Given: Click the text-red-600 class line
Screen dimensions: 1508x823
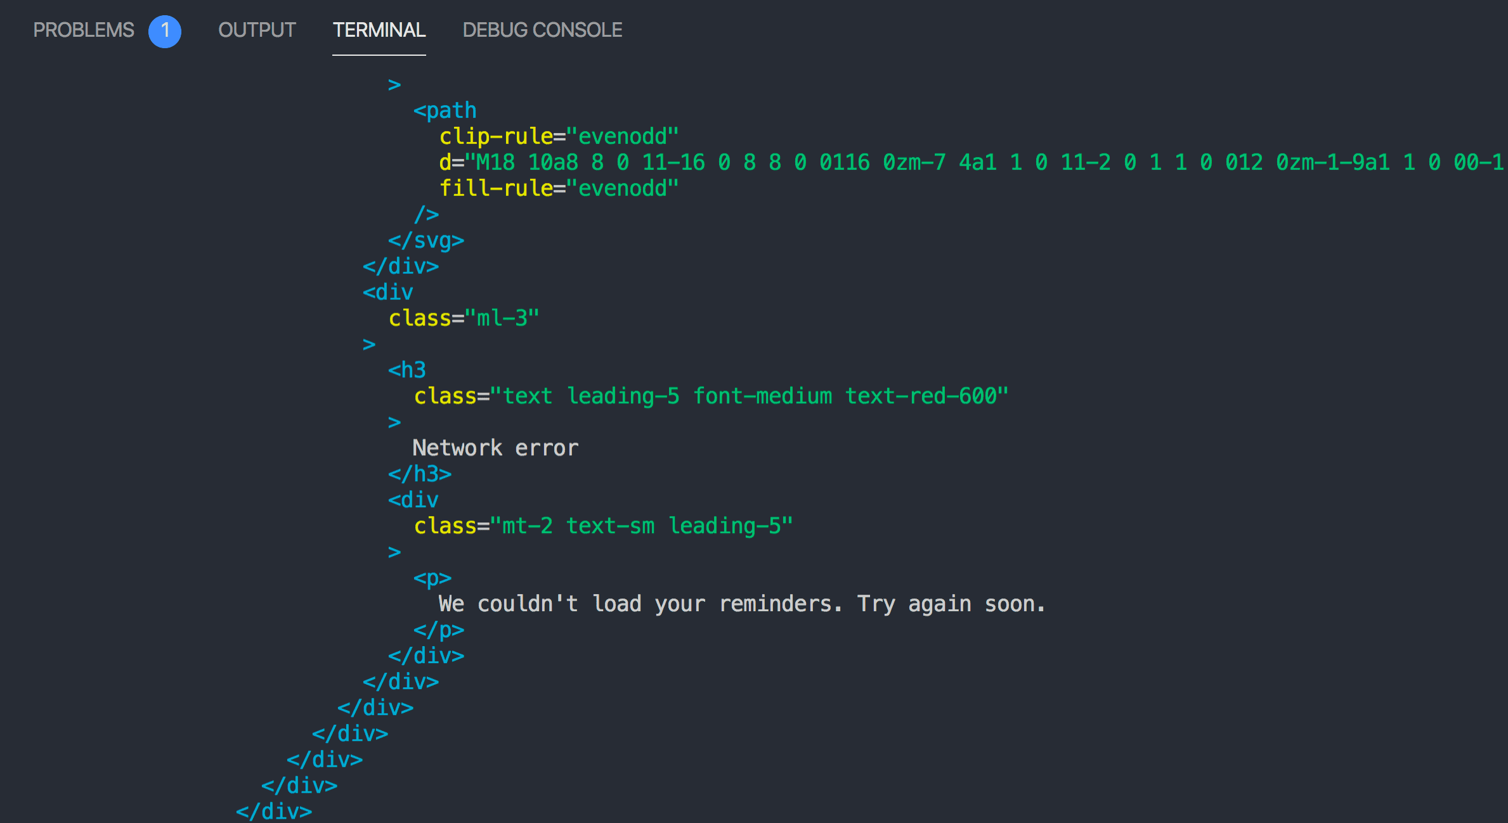Looking at the screenshot, I should coord(711,396).
